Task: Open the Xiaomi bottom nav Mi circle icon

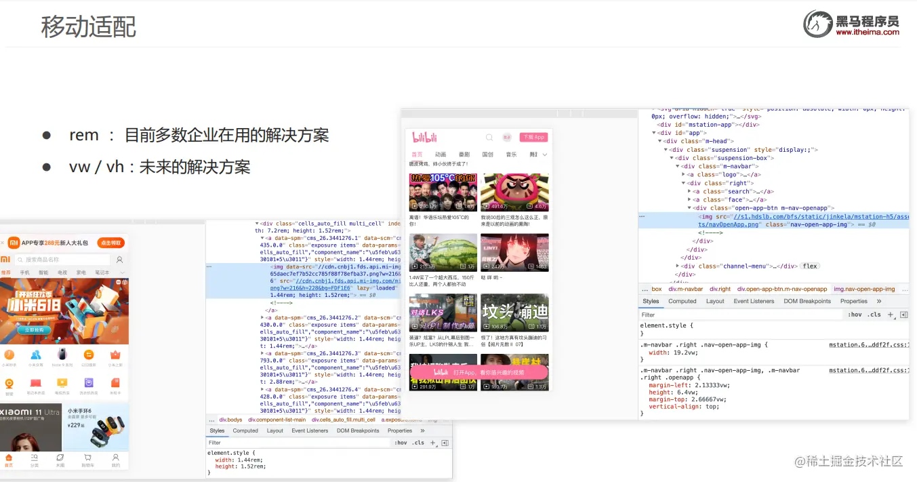Action: click(x=60, y=458)
